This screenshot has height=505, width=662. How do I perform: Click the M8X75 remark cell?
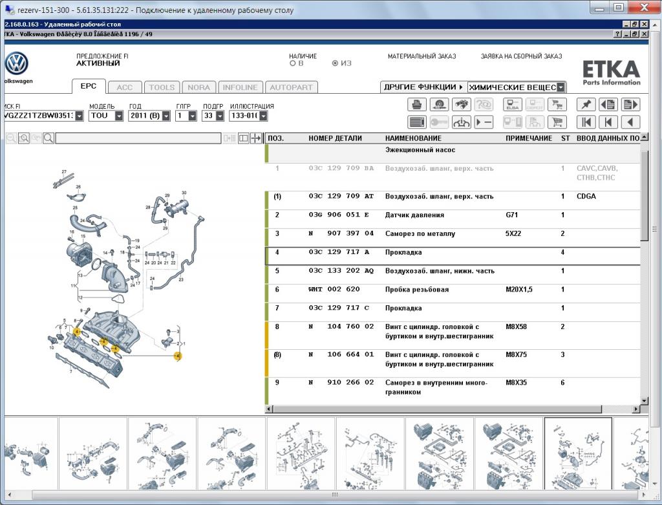[516, 355]
